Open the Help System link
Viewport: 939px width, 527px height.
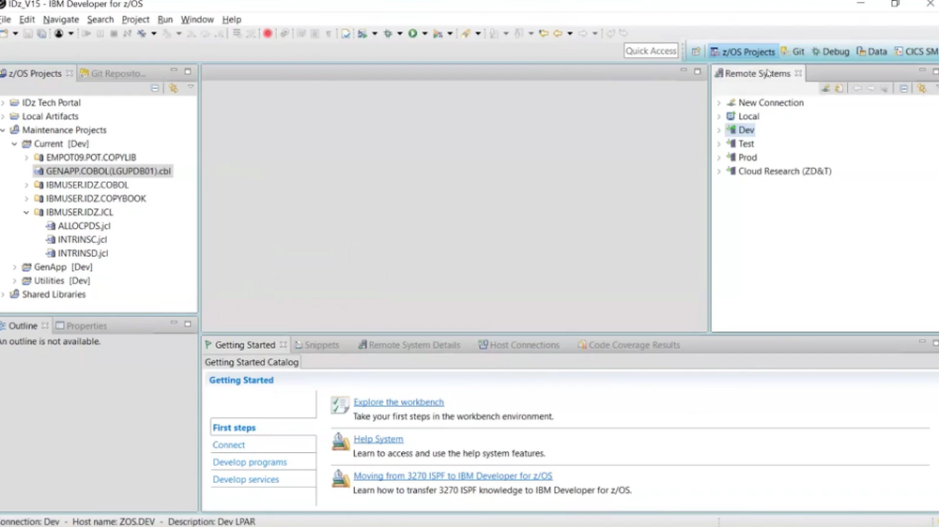pyautogui.click(x=378, y=439)
